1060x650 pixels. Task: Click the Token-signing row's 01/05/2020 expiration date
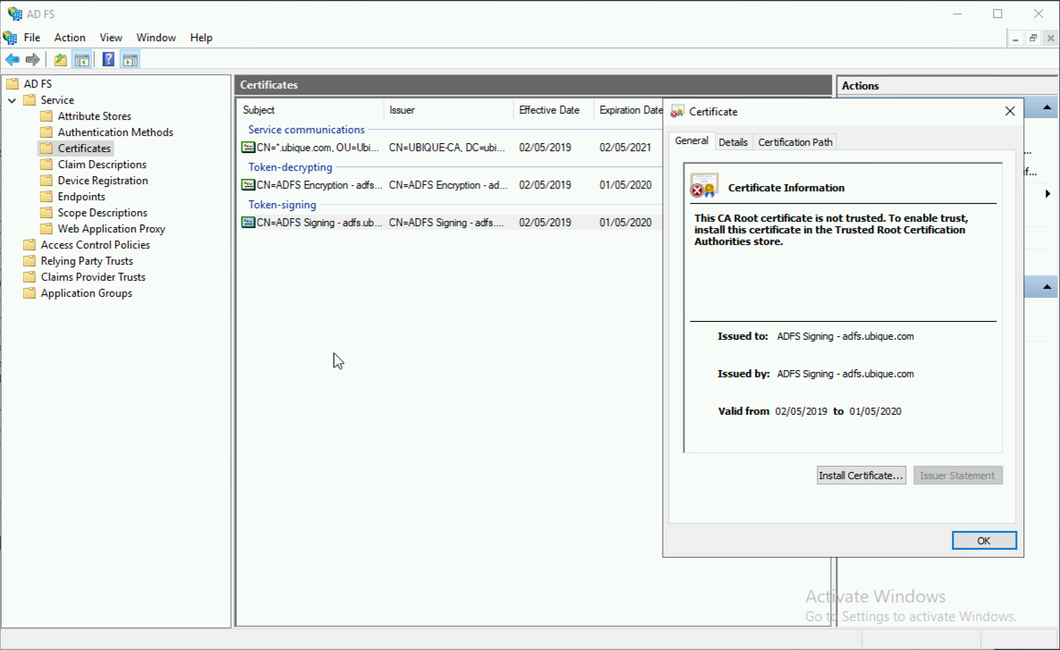pos(625,223)
